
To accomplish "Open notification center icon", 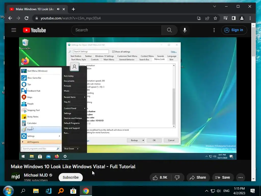I will [x=253, y=191].
